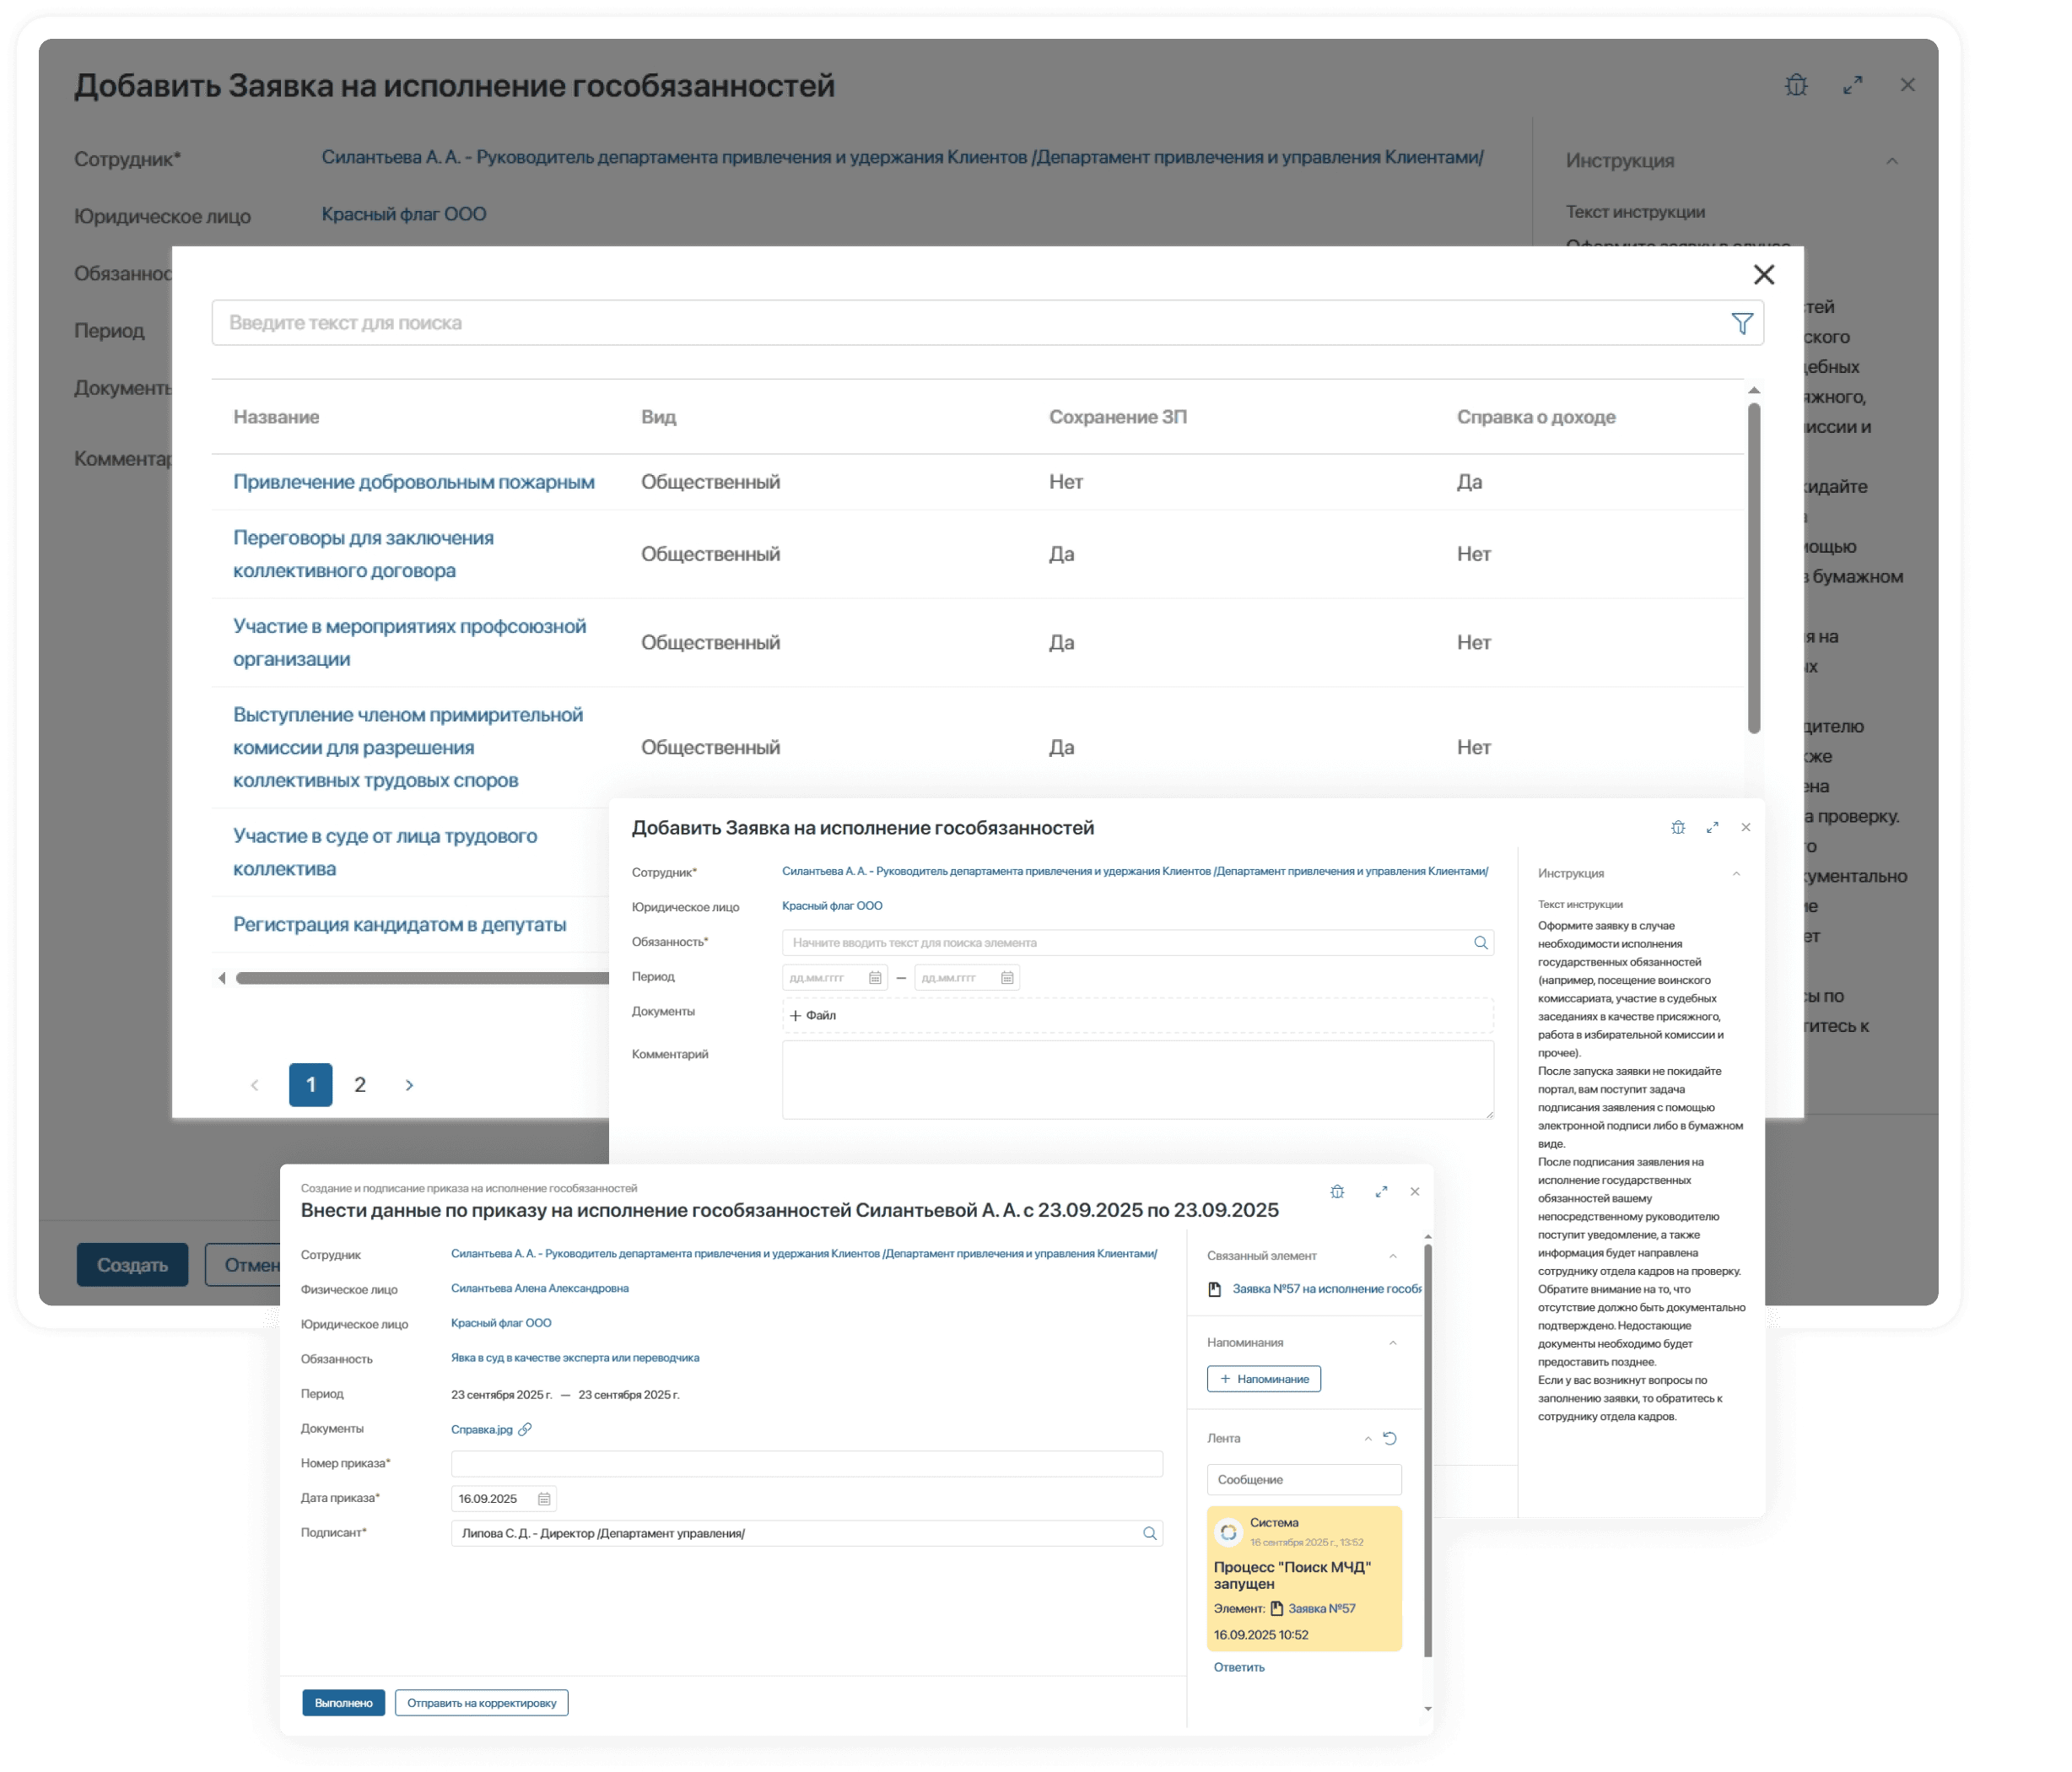
Task: Click refresh icon in Лента section
Action: coord(1389,1438)
